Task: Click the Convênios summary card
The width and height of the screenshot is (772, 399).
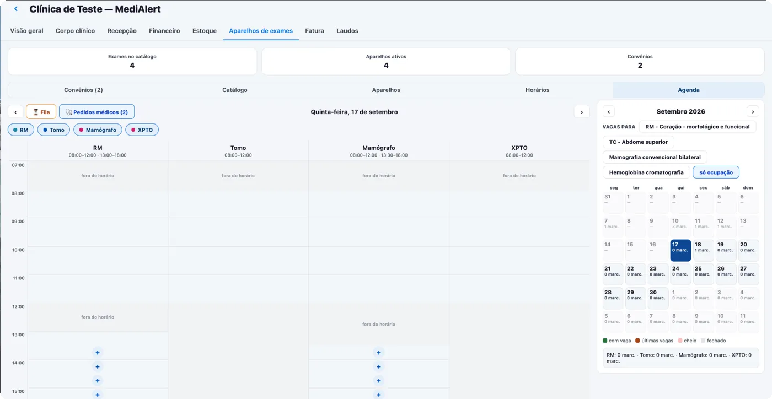Action: point(640,61)
